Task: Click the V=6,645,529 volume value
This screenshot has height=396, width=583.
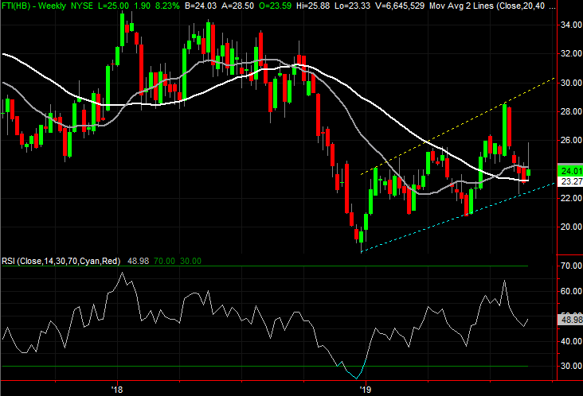Action: (x=399, y=6)
